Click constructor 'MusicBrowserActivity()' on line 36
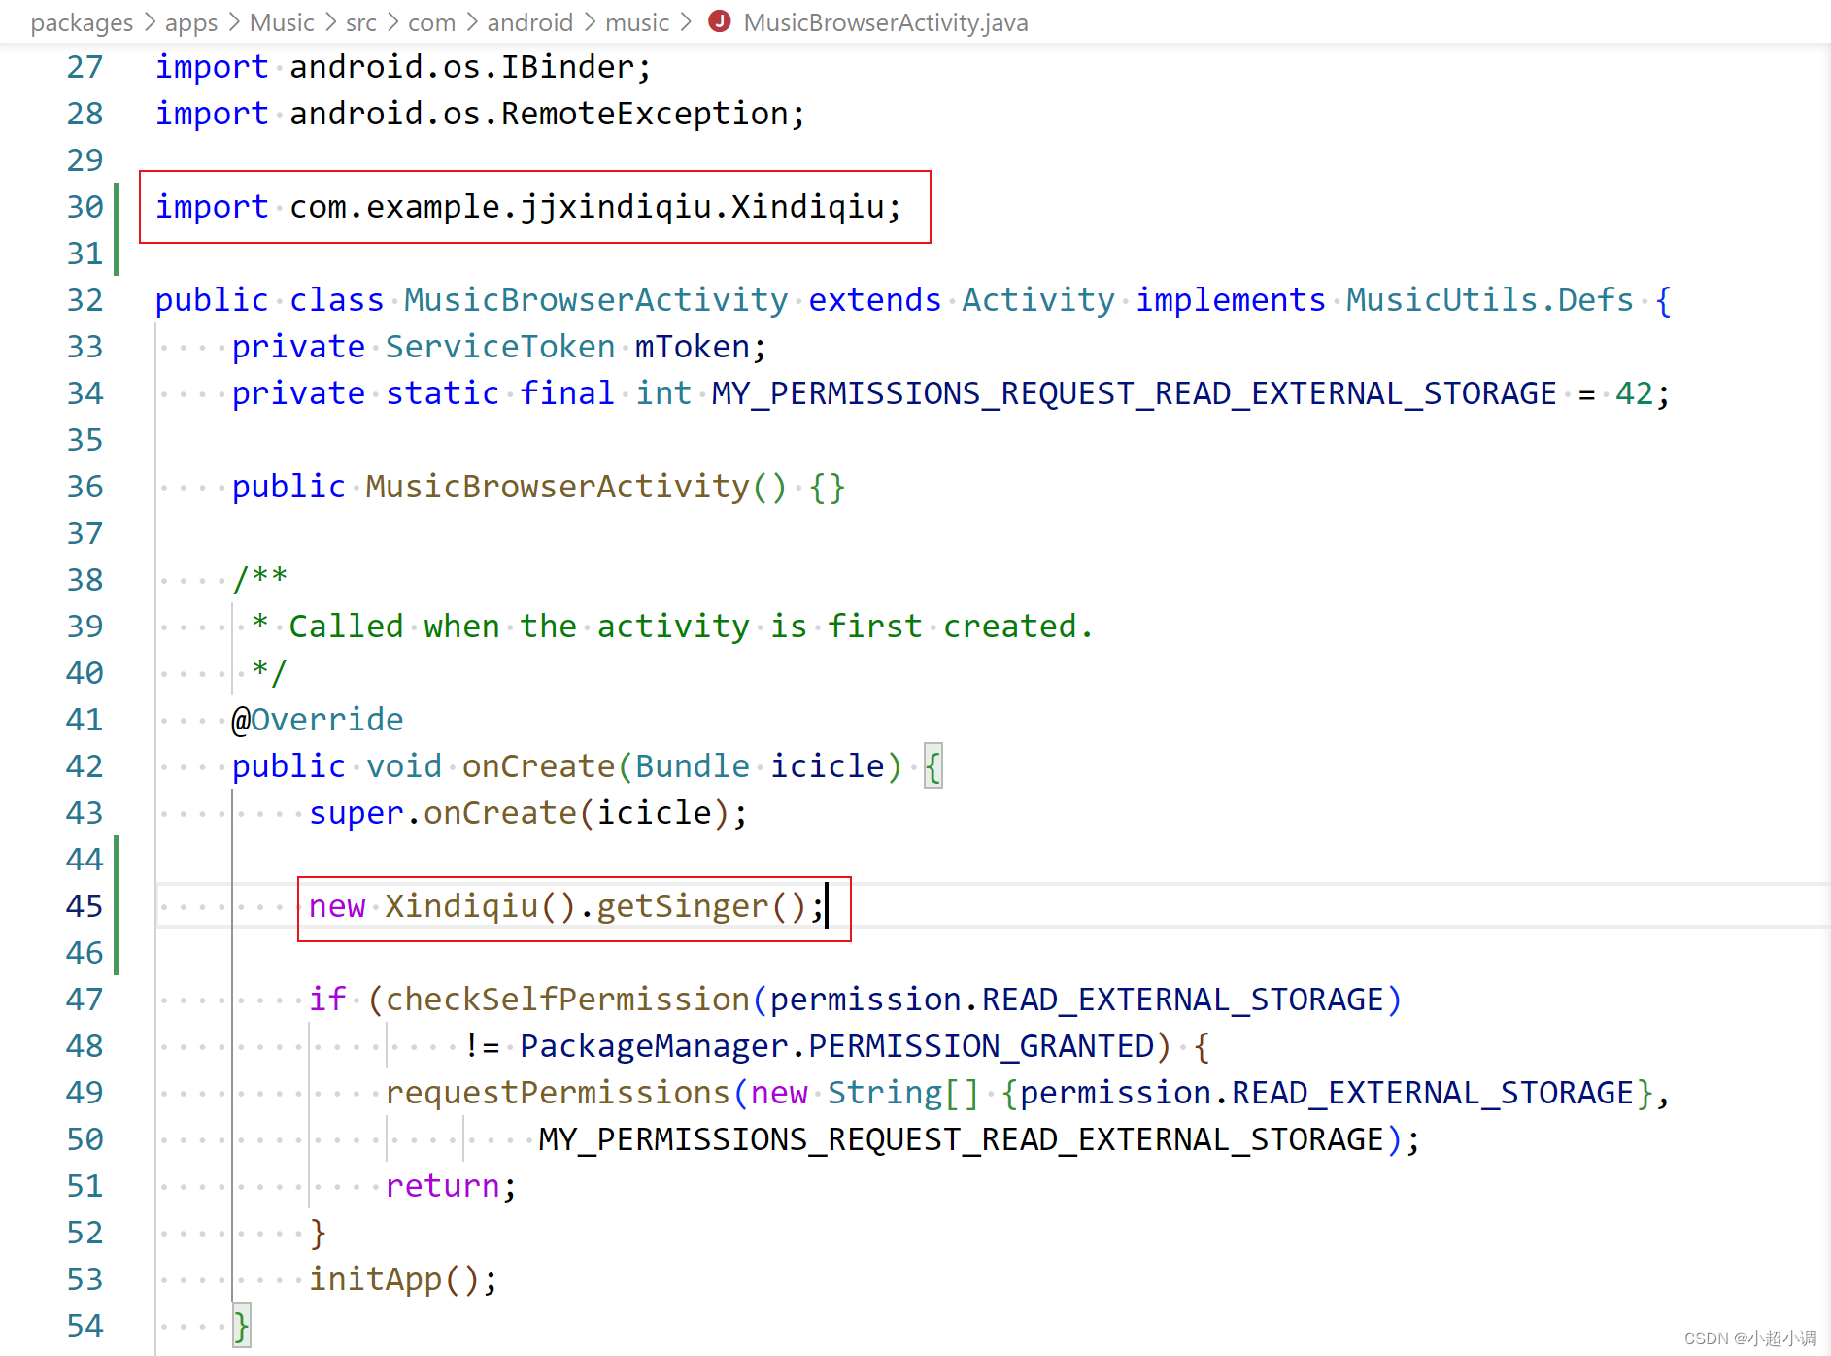1831x1356 pixels. [576, 487]
